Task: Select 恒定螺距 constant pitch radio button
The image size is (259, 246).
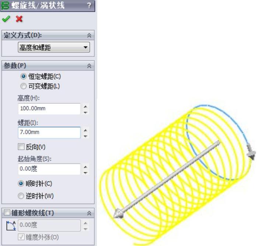Action: pyautogui.click(x=23, y=76)
